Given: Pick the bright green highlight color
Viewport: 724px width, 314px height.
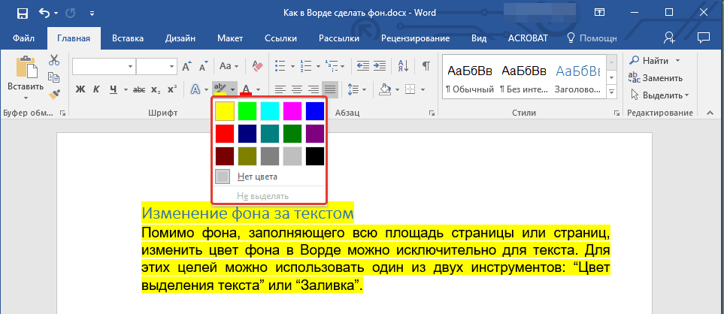Looking at the screenshot, I should click(x=247, y=111).
